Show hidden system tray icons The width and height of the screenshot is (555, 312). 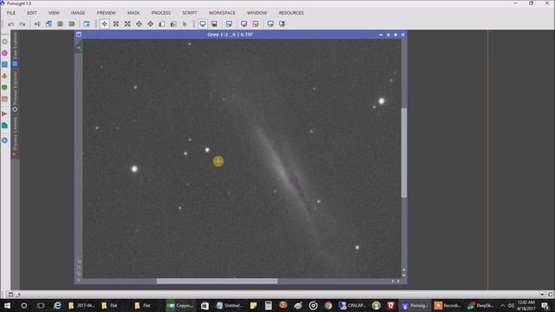tap(502, 305)
